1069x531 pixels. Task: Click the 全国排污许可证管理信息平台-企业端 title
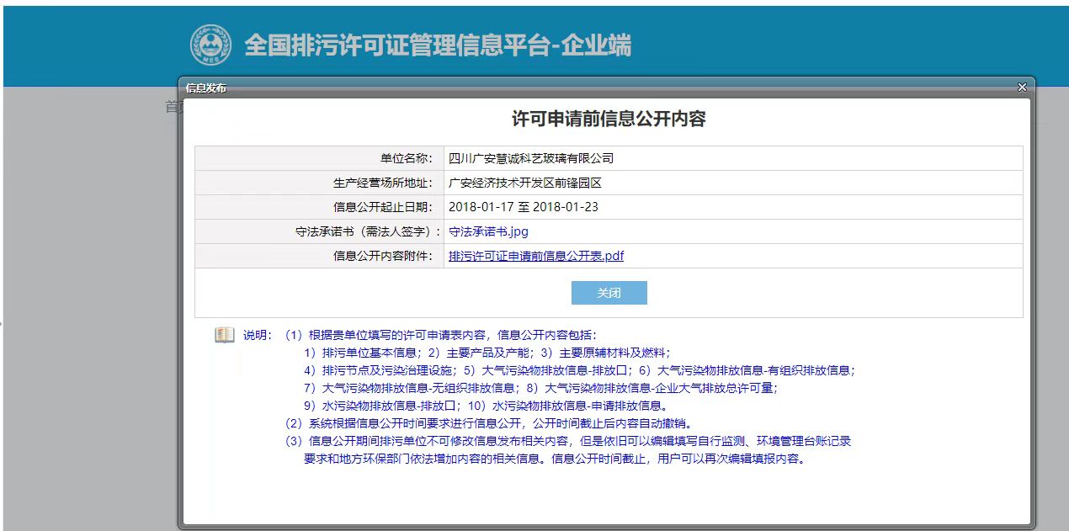click(x=438, y=45)
